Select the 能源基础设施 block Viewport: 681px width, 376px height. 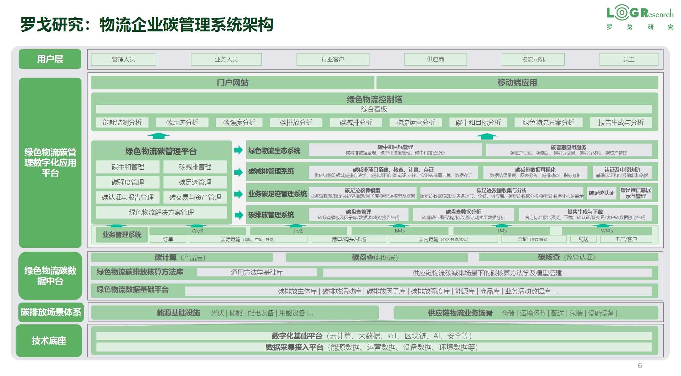(x=235, y=313)
